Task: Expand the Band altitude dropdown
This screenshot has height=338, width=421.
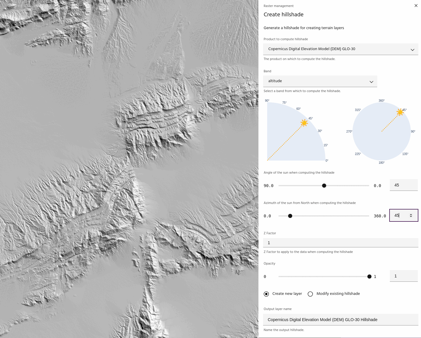Action: coord(320,81)
